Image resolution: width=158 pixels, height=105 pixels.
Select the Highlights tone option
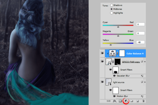[x=111, y=13]
